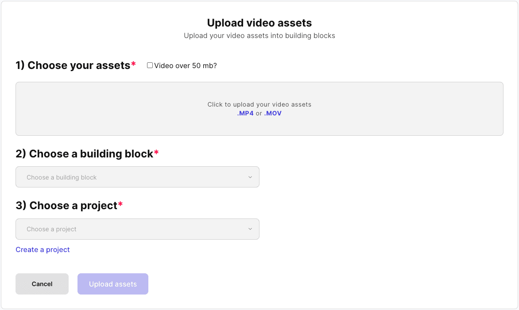
Task: Click the .MP4 format text
Action: click(x=245, y=113)
